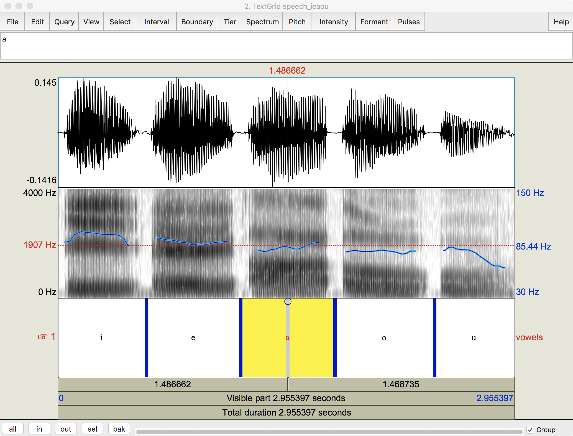This screenshot has width=573, height=436.
Task: Click the 'bak' button
Action: (x=119, y=429)
